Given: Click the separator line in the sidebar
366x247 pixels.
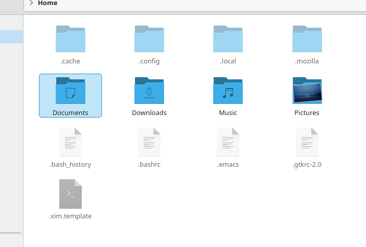Looking at the screenshot, I should 10,233.
